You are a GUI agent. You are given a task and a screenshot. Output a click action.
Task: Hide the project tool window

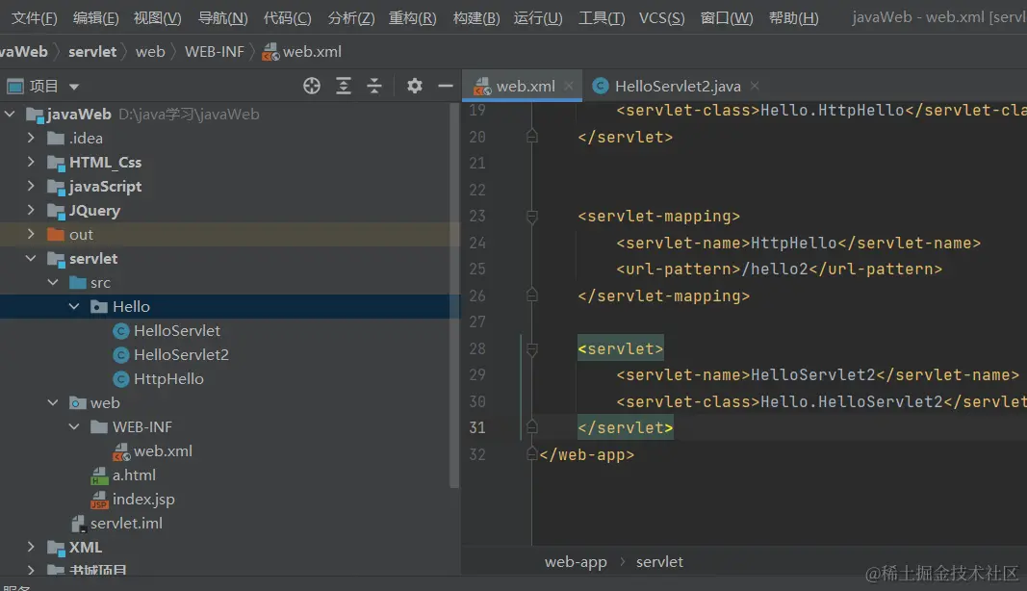pos(446,86)
